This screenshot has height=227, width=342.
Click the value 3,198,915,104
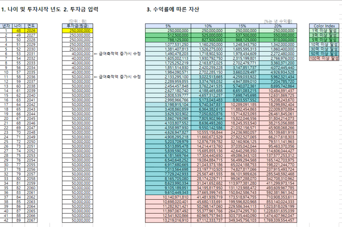(x=168, y=105)
